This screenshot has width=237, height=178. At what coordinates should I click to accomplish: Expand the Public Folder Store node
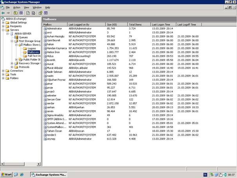(16, 60)
